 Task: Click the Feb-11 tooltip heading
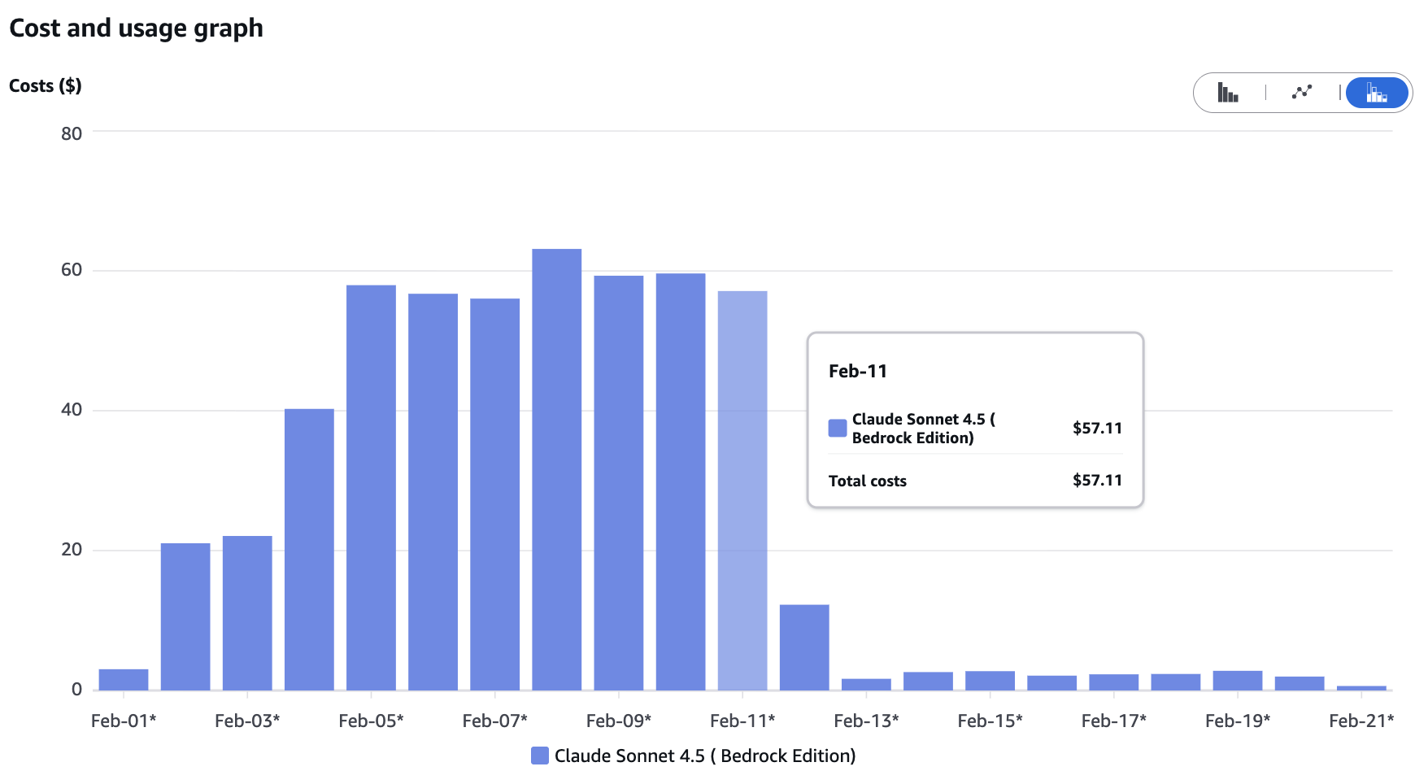pos(857,371)
